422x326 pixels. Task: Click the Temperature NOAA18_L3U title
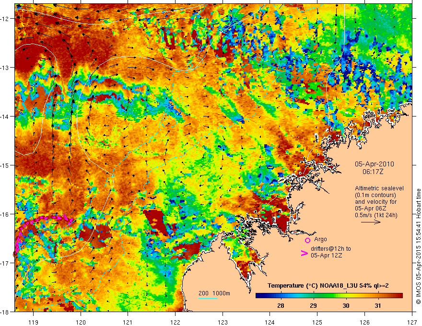click(328, 286)
